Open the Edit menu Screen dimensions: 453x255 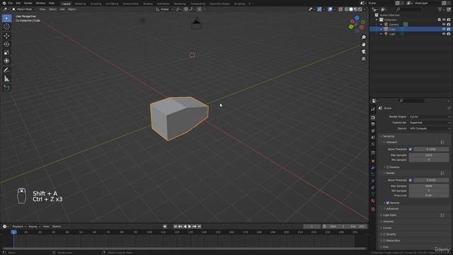point(18,3)
